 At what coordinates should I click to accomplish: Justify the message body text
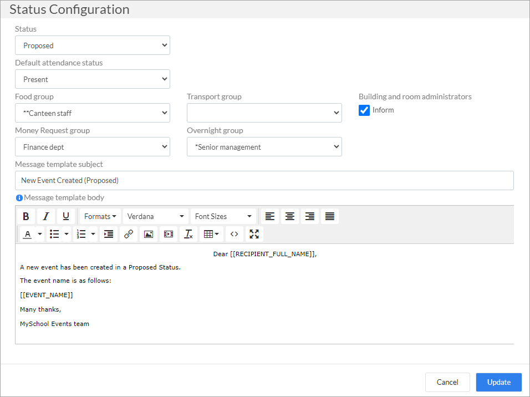coord(329,216)
